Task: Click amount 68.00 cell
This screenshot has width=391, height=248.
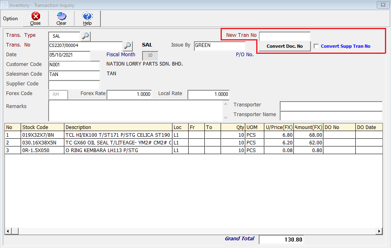Action: pyautogui.click(x=308, y=135)
